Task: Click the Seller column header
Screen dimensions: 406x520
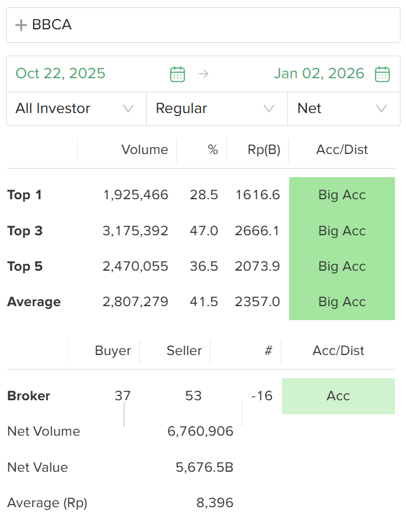Action: 184,351
